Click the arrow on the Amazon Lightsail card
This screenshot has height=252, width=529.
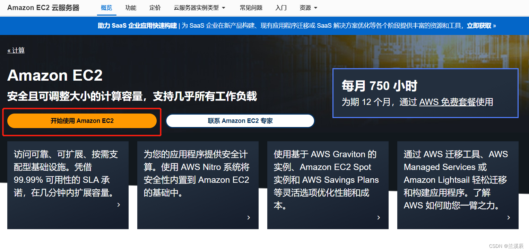click(x=509, y=217)
